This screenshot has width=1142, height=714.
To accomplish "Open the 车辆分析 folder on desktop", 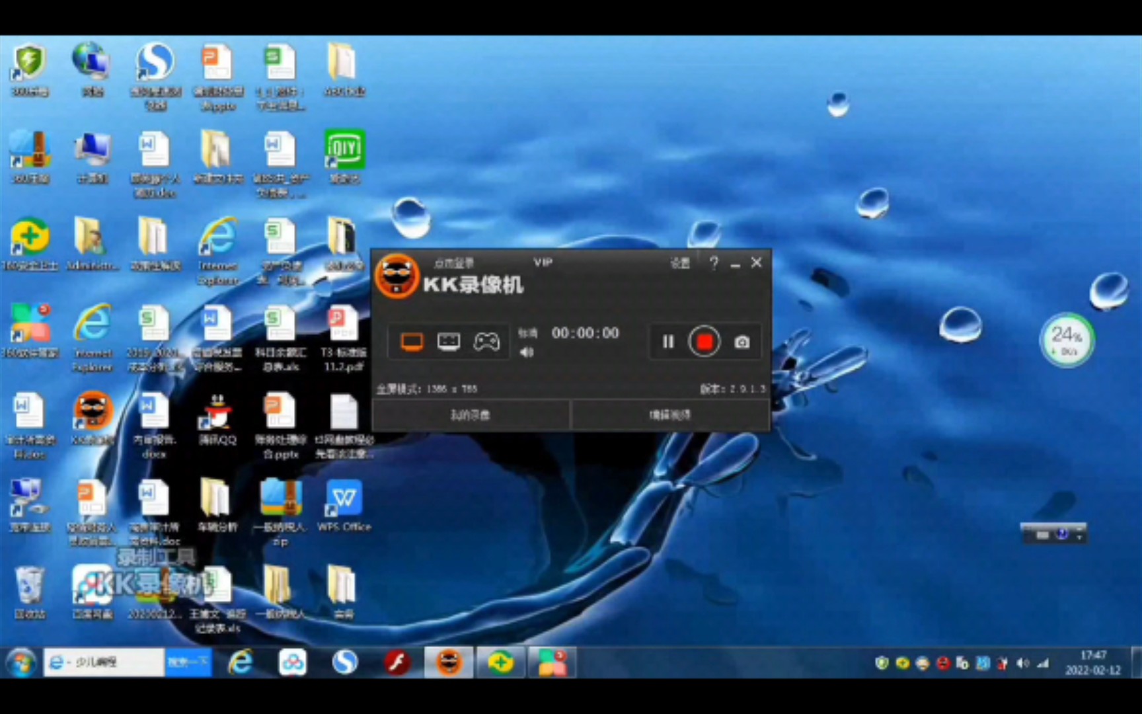I will (217, 506).
